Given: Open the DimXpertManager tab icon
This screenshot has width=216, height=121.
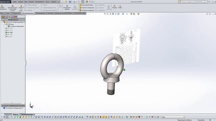Looking at the screenshot, I should click(12, 17).
